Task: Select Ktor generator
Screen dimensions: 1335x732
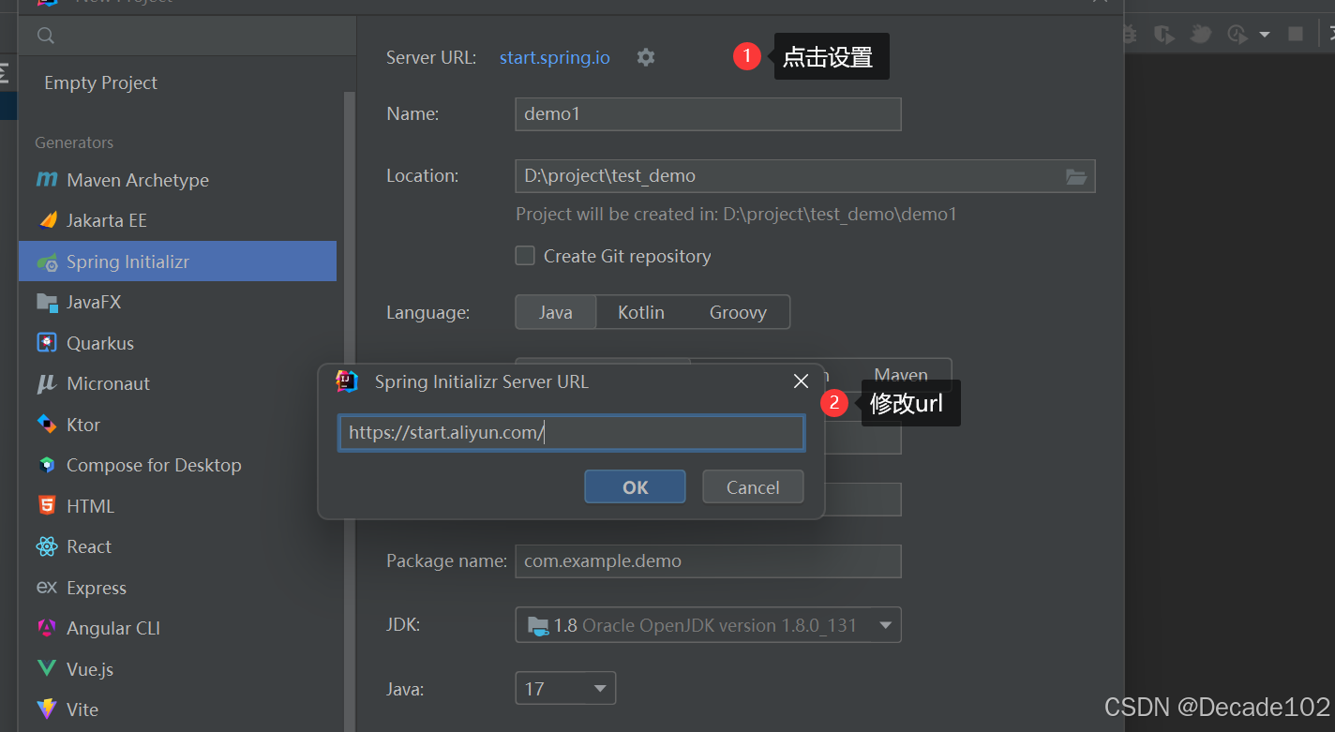Action: 177,425
